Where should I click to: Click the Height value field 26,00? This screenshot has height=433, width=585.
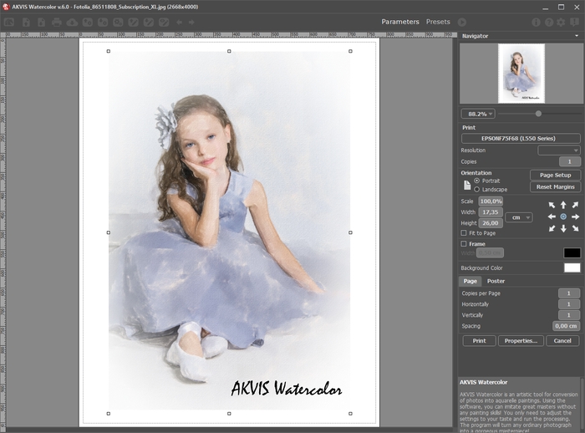[x=491, y=223]
